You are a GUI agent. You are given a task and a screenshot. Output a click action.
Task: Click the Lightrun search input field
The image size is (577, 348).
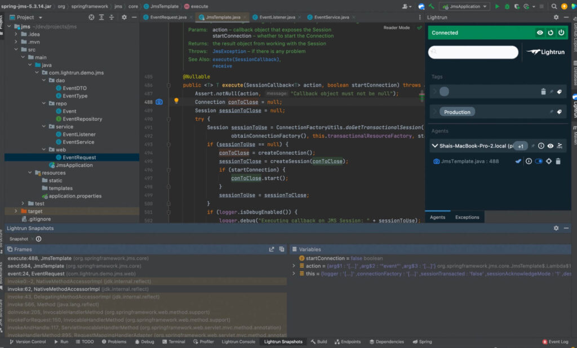[x=473, y=52]
